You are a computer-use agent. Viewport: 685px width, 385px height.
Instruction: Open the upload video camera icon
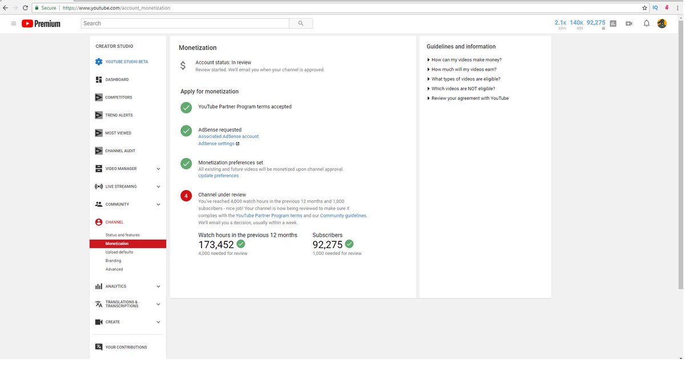(629, 23)
